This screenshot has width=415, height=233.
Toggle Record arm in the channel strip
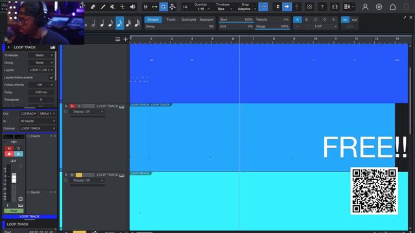pos(9,154)
